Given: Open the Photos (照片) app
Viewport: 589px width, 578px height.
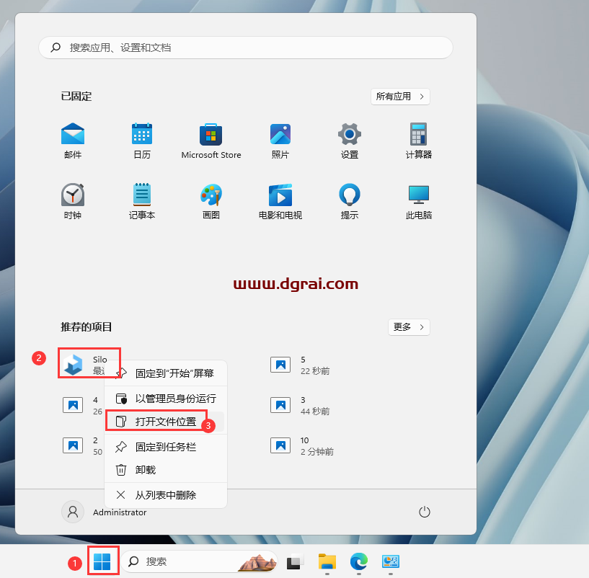Looking at the screenshot, I should [280, 141].
